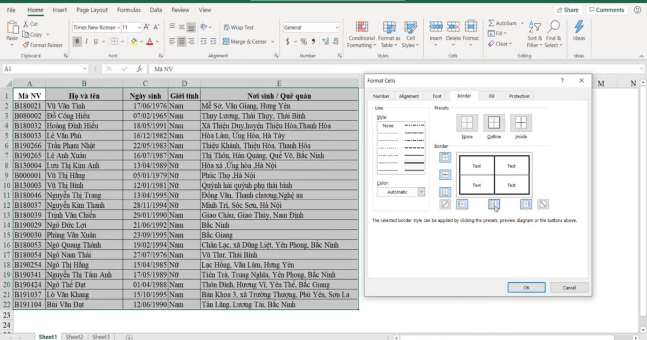Open Conditional Formatting
The width and height of the screenshot is (647, 340).
coord(361,35)
